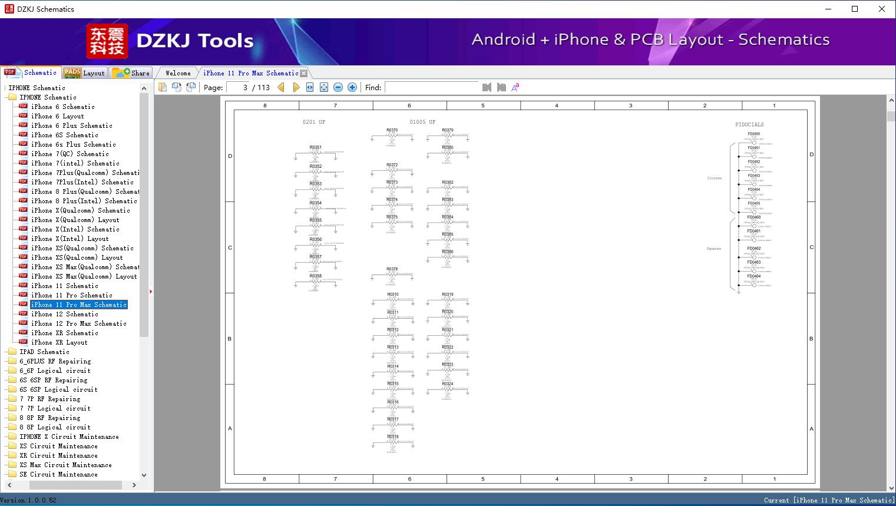Click the tree panel vertical scrollbar thumb

144,215
